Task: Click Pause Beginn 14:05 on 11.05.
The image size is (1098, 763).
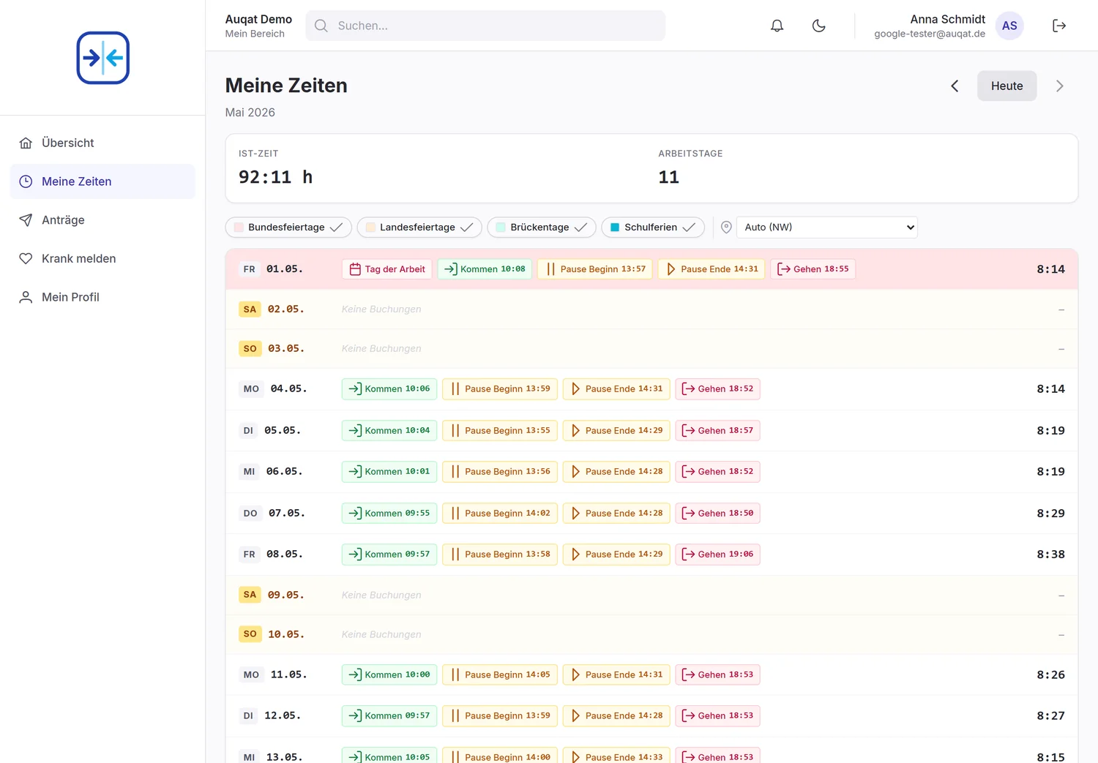Action: pyautogui.click(x=500, y=674)
